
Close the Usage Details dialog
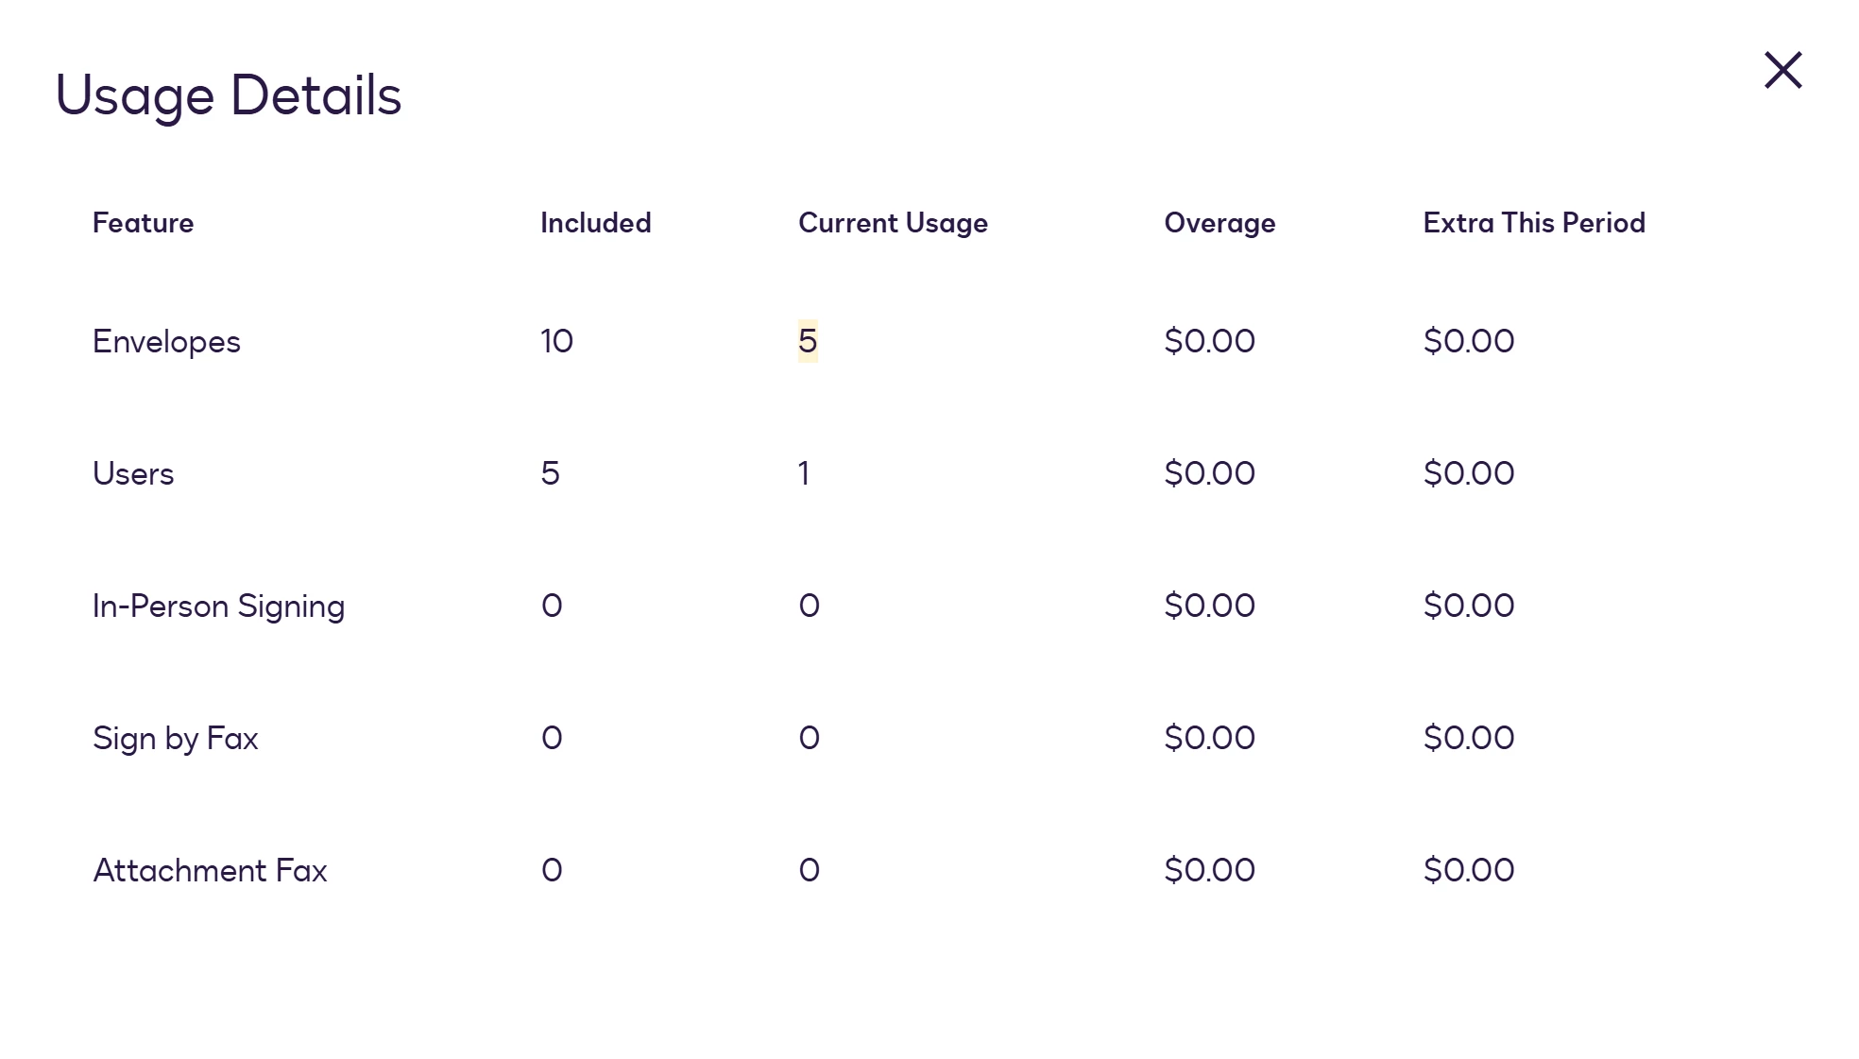coord(1782,71)
